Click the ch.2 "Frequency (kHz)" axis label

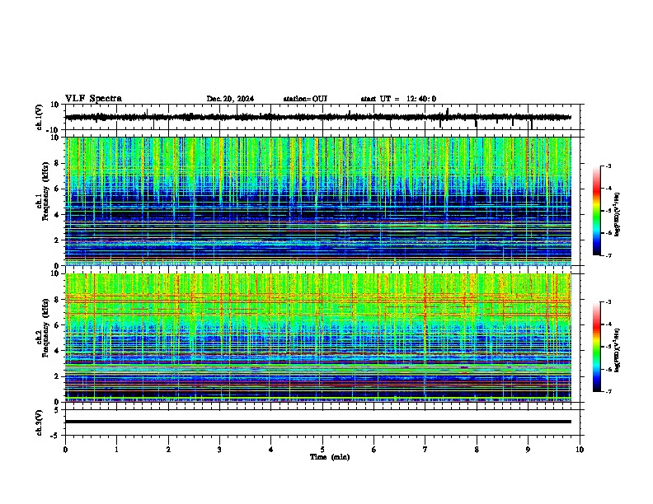[x=46, y=327]
